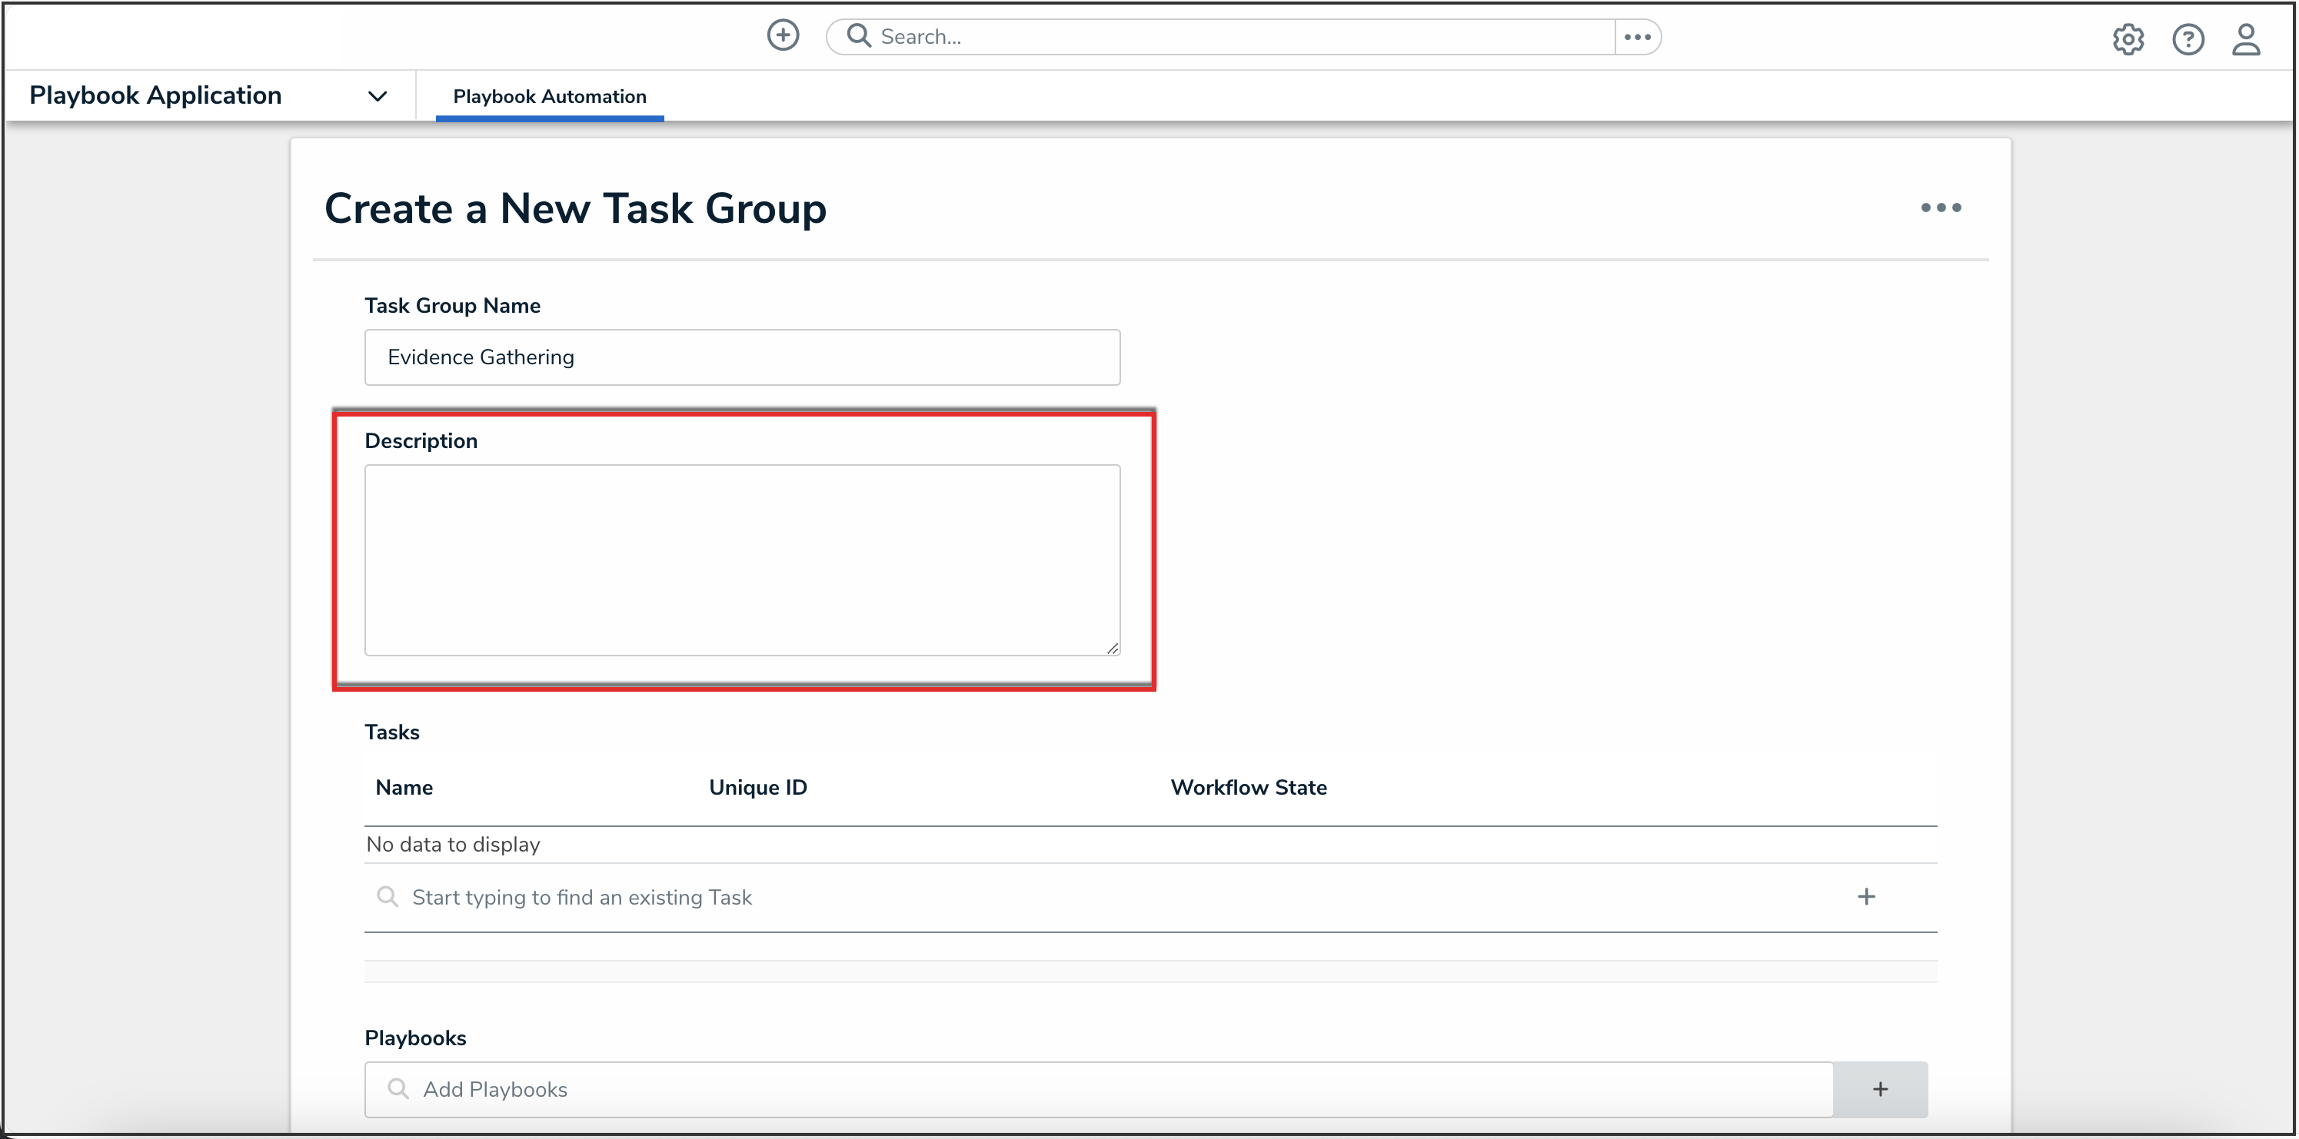Open the help question mark icon
The width and height of the screenshot is (2299, 1139).
[x=2188, y=39]
